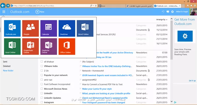Refresh the page using reload icon
Screen dimensions: 197x105
click(96, 6)
